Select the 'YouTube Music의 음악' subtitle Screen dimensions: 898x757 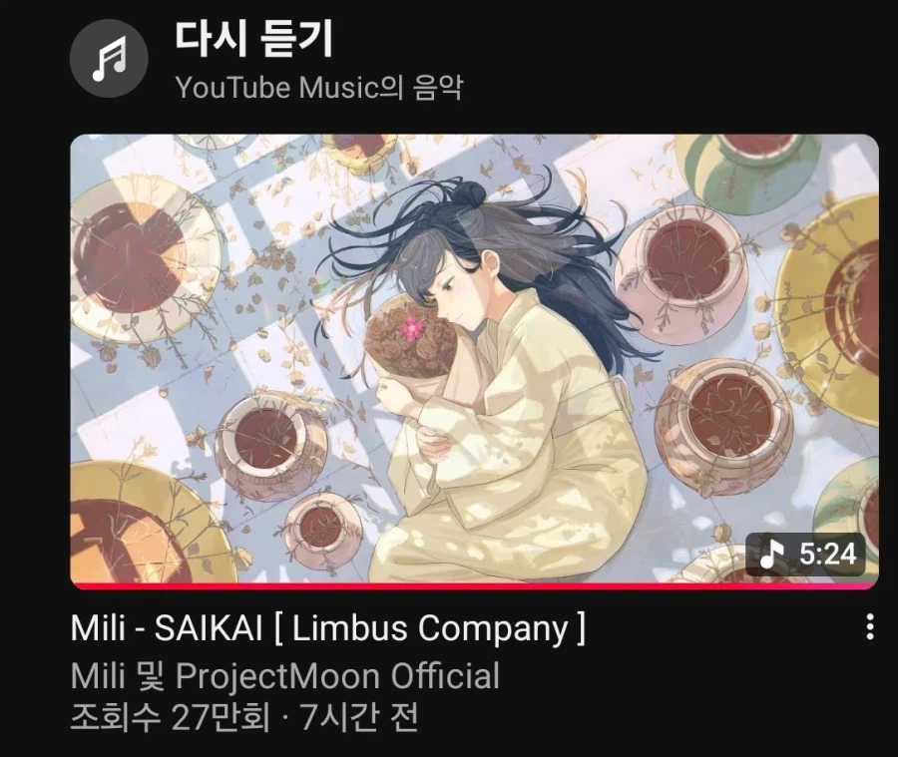(x=319, y=88)
